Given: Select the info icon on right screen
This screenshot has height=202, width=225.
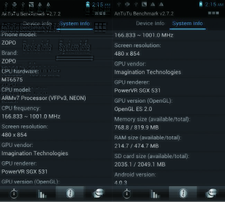Looking at the screenshot, I should pyautogui.click(x=183, y=194).
